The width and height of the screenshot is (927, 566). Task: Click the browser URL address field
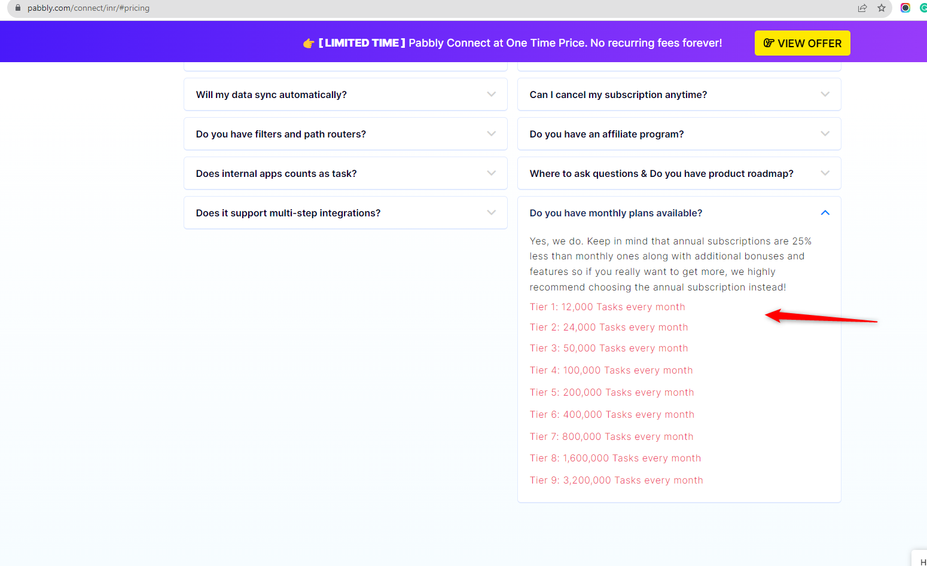(x=359, y=8)
